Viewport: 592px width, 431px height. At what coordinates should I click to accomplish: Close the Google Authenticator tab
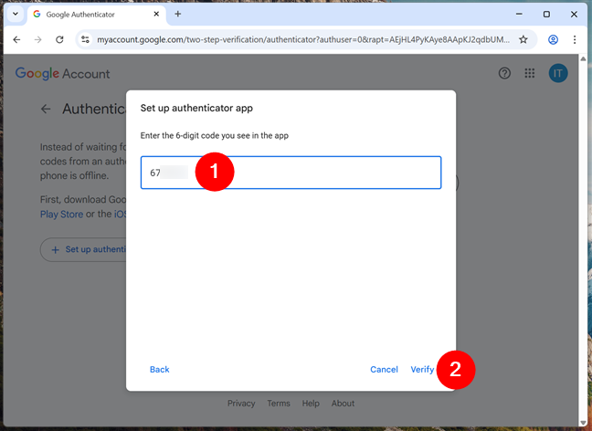click(x=156, y=14)
